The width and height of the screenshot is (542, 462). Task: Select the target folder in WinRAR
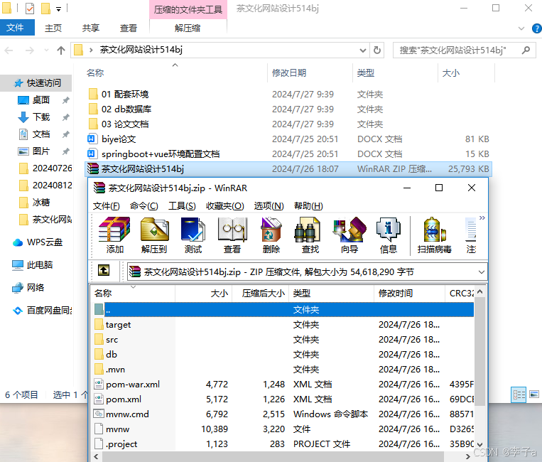click(x=118, y=325)
